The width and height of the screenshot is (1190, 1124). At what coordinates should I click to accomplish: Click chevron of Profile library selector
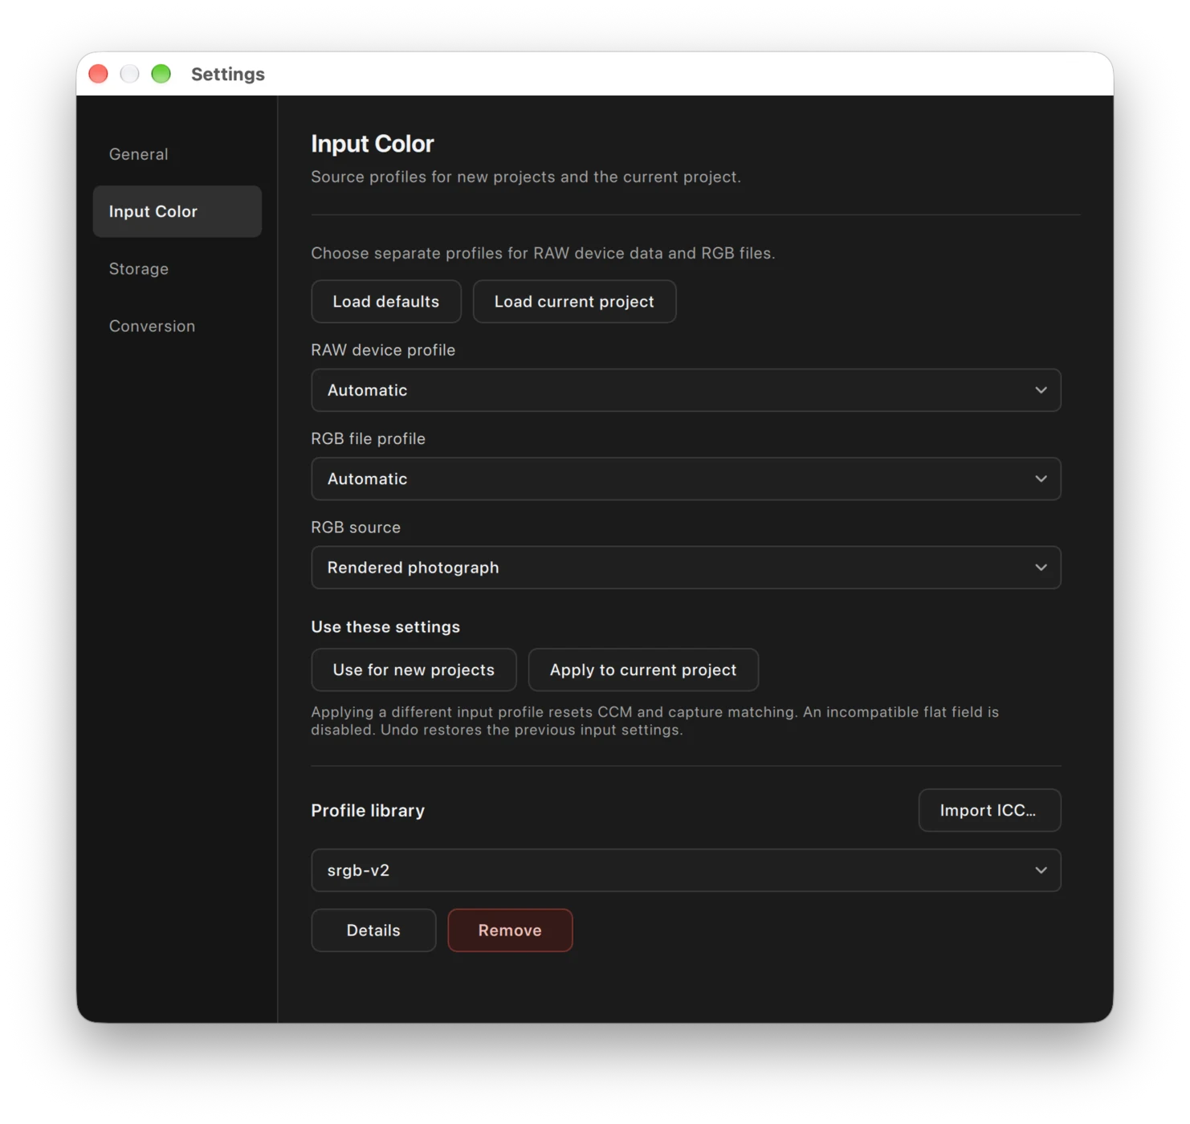[x=1041, y=870]
